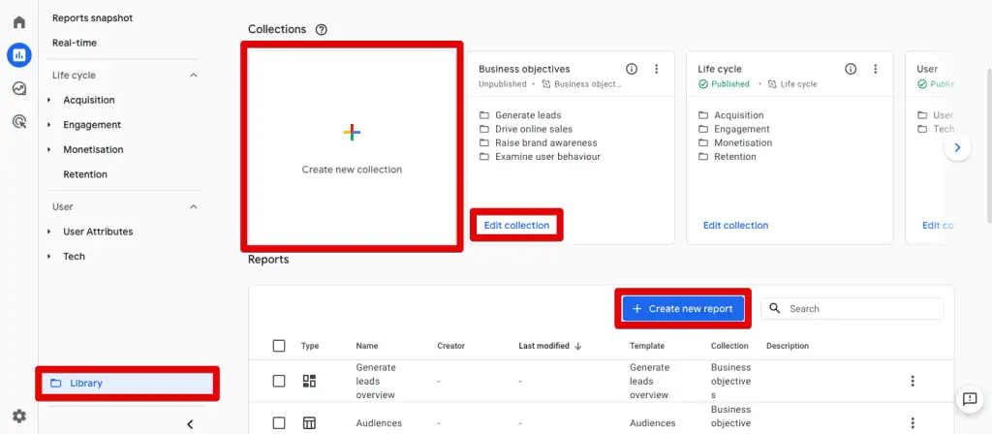
Task: Open Explore icon in left rail
Action: tap(19, 88)
